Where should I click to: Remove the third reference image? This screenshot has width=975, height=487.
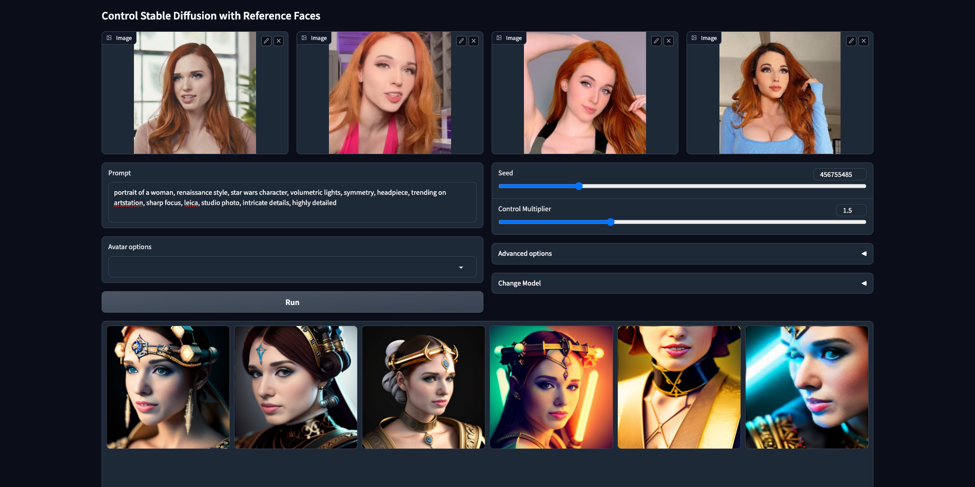click(669, 41)
